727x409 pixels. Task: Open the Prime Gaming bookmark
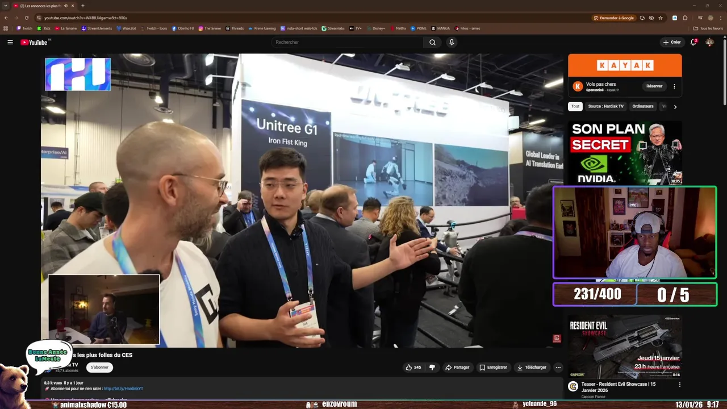click(262, 28)
